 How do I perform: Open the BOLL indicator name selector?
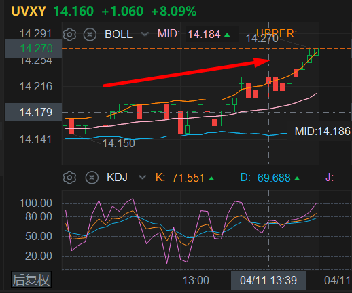pyautogui.click(x=118, y=35)
